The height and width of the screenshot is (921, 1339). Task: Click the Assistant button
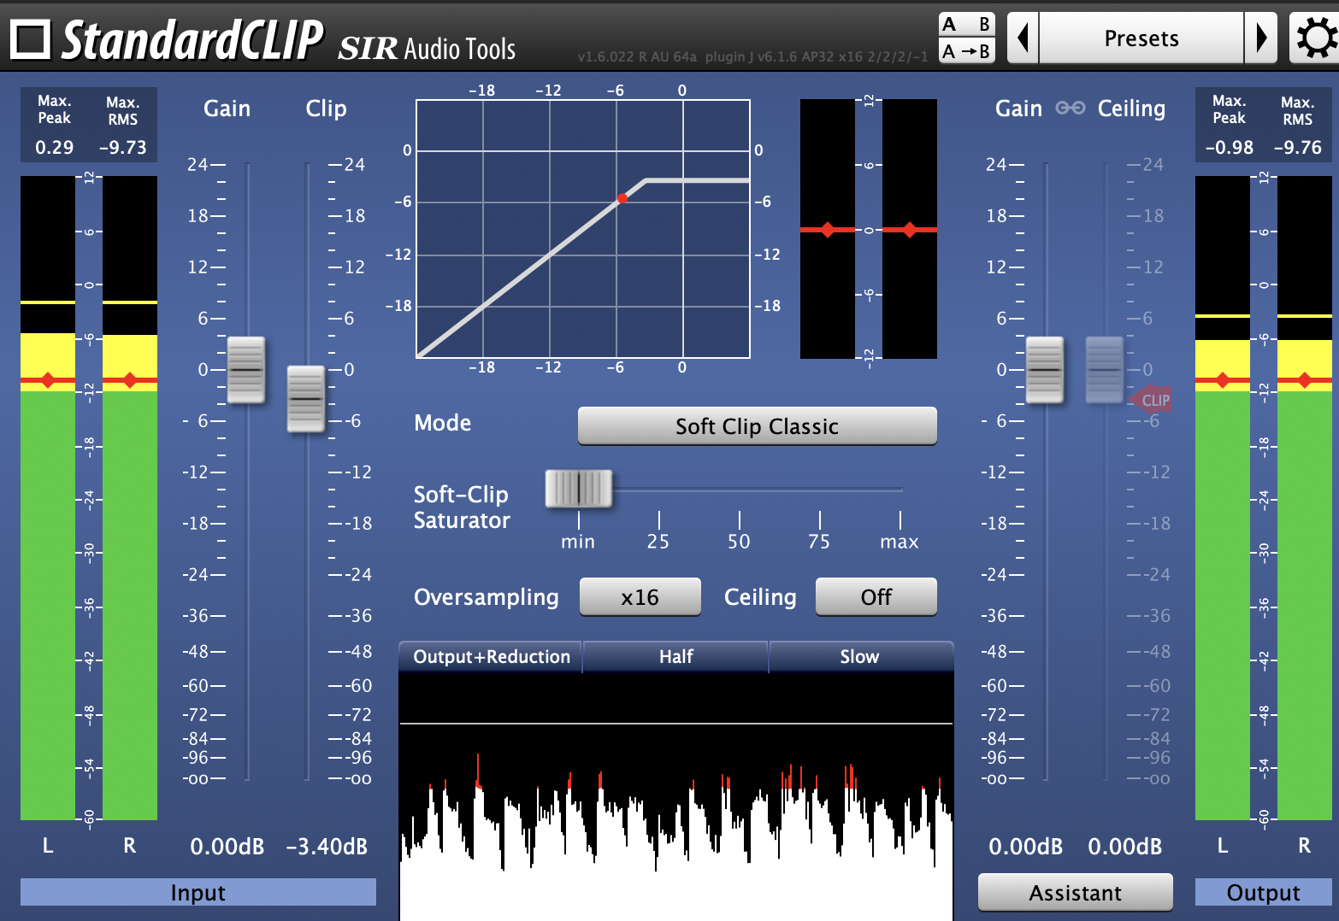(1076, 893)
